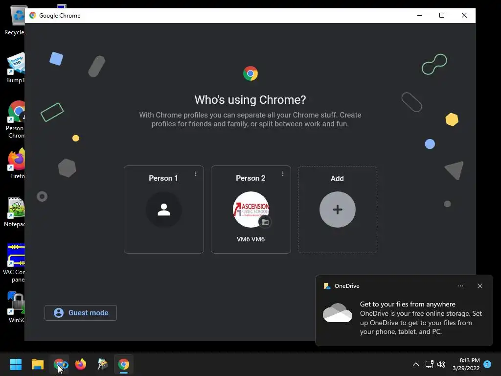Select the WinSCP desktop shortcut
The width and height of the screenshot is (501, 376).
click(x=16, y=307)
